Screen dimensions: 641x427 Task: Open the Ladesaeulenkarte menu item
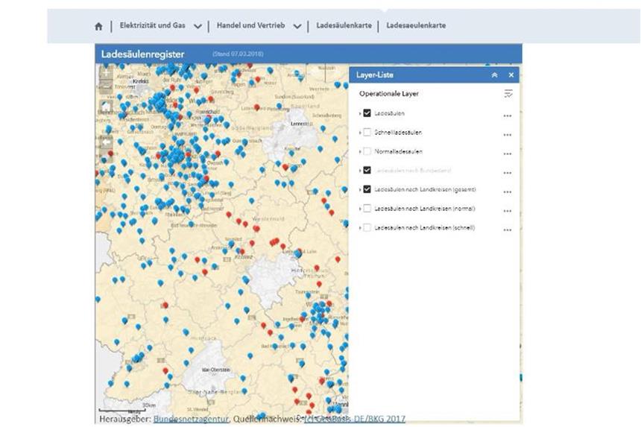[416, 25]
